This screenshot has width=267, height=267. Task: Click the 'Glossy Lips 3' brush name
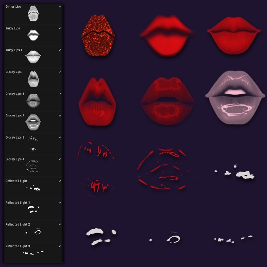(x=15, y=138)
